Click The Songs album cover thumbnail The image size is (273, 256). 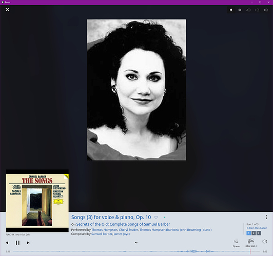point(37,201)
